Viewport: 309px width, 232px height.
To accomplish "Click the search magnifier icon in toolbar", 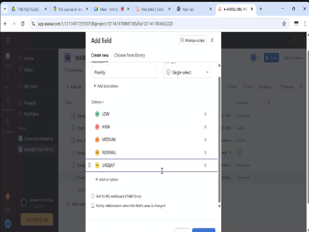I will point(301,87).
